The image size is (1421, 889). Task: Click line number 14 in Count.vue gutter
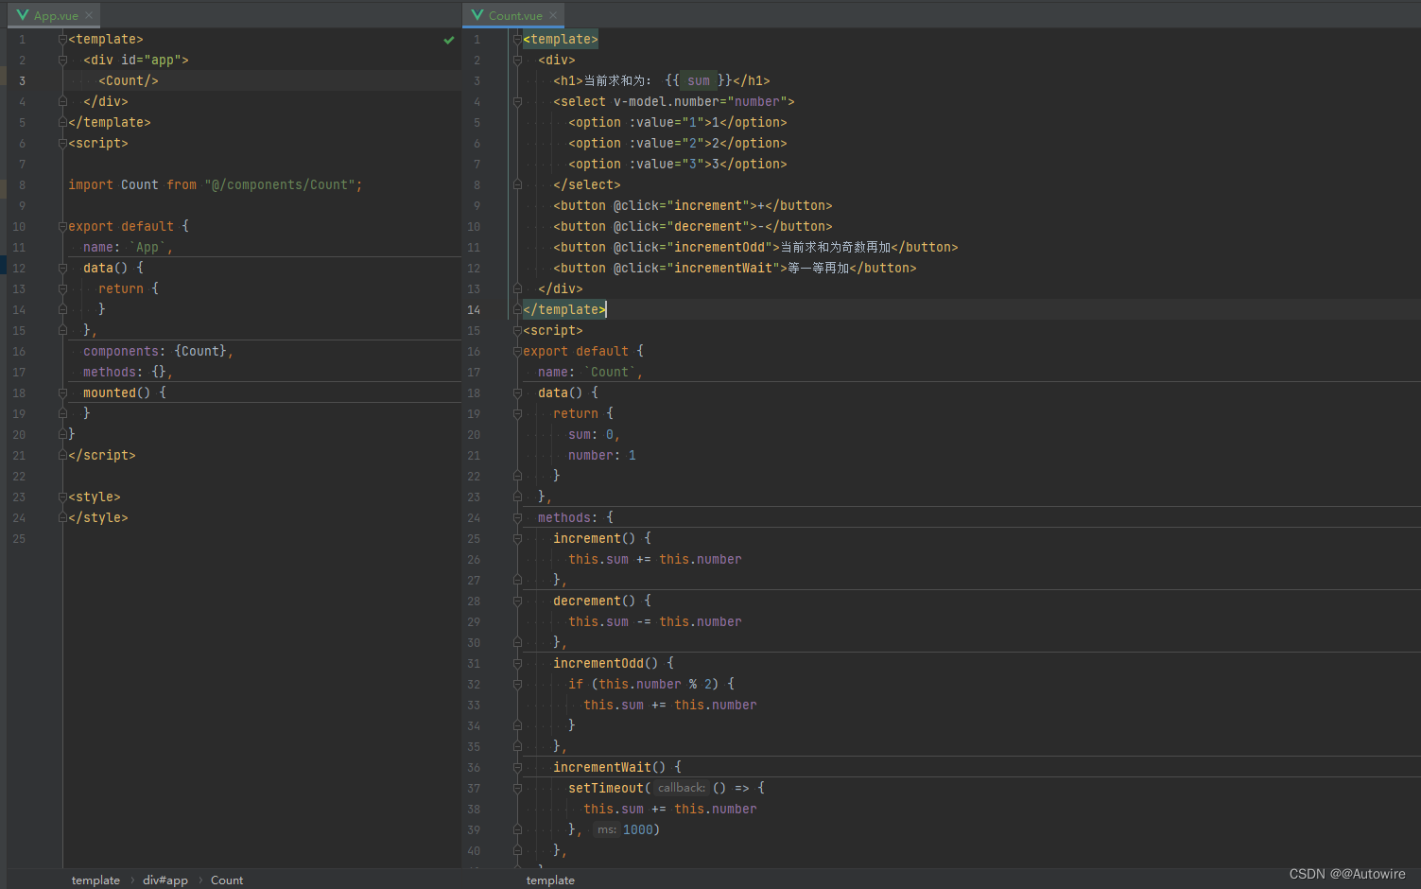pos(474,309)
